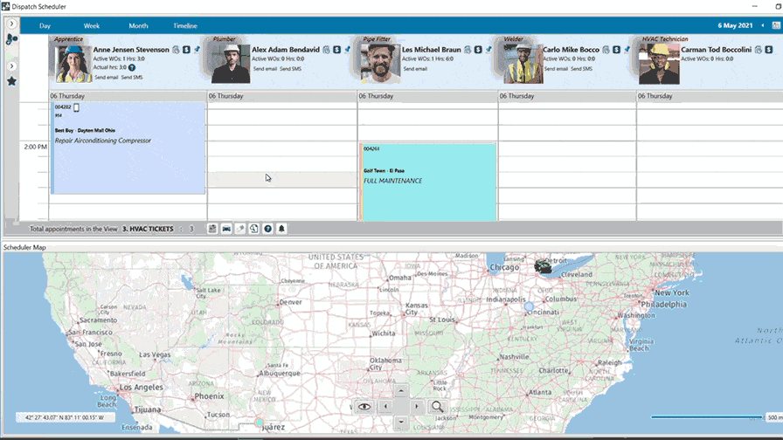Viewport: 783px width, 440px height.
Task: Toggle the map eye visibility button
Action: [364, 407]
